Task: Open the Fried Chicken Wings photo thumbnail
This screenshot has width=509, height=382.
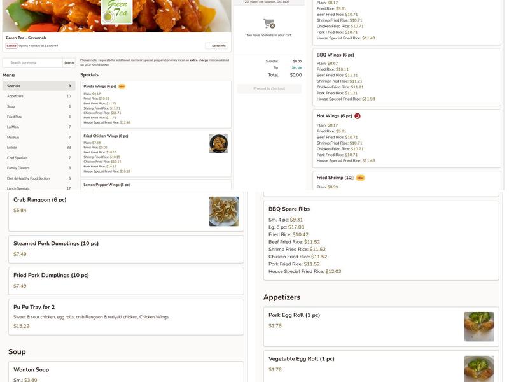Action: (x=218, y=143)
